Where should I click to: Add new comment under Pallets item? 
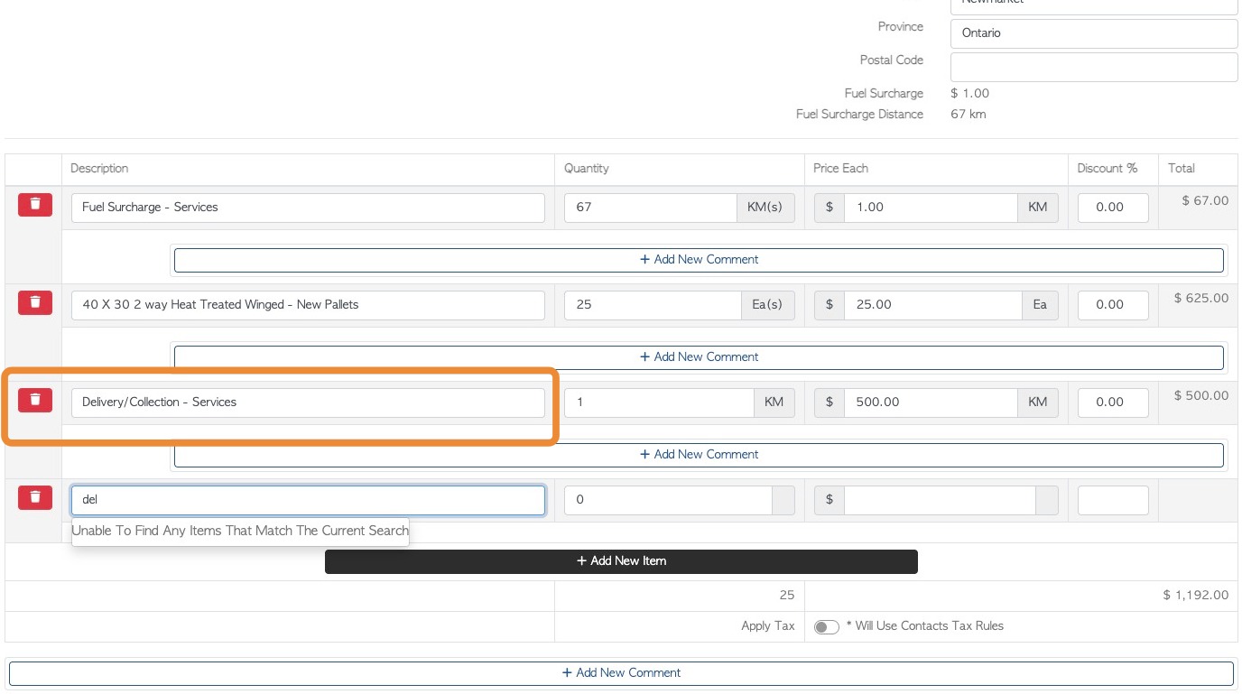tap(699, 357)
